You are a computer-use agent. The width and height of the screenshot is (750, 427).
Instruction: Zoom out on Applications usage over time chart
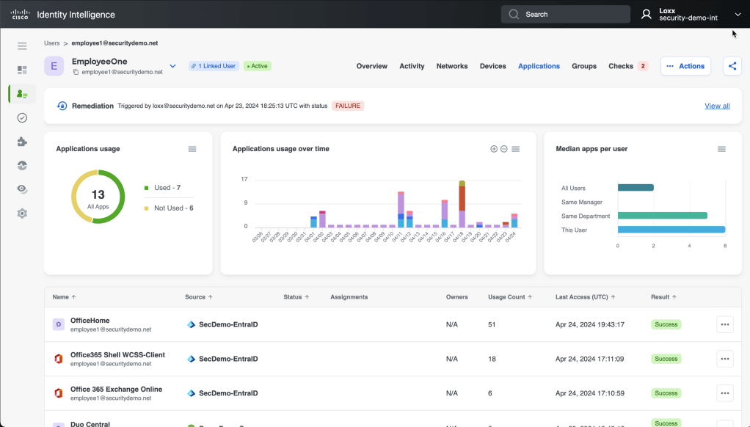504,149
